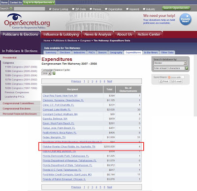Viewport: 197px width, 191px height.
Task: Switch to the Summary data tab
Action: pos(51,52)
